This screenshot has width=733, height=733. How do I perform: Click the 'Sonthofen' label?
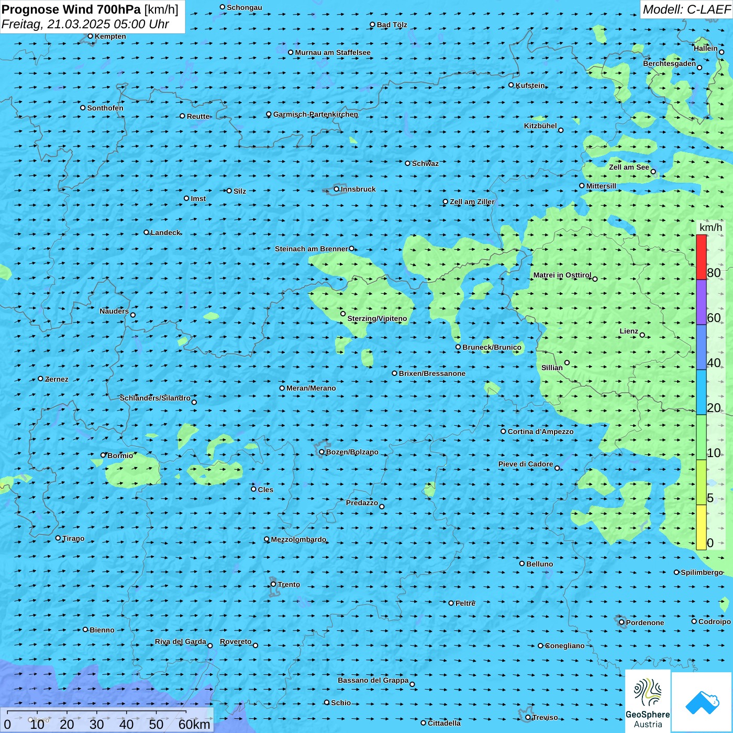point(105,108)
